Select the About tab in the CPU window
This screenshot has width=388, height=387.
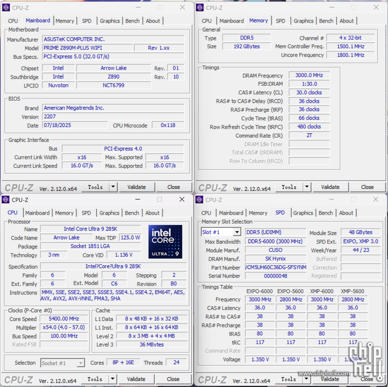point(152,213)
